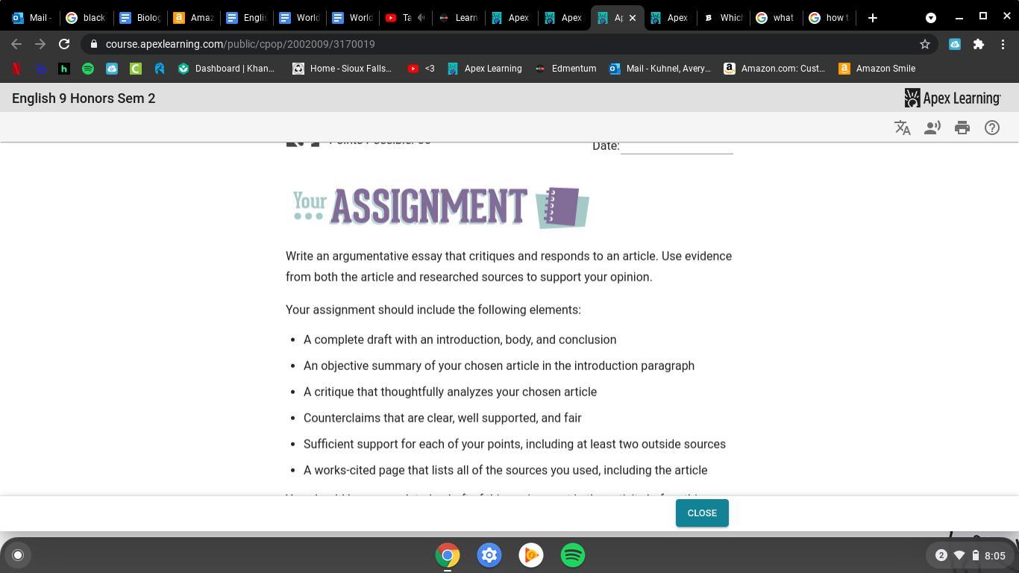Image resolution: width=1019 pixels, height=573 pixels.
Task: Switch to the 'Which' tab
Action: click(x=724, y=18)
